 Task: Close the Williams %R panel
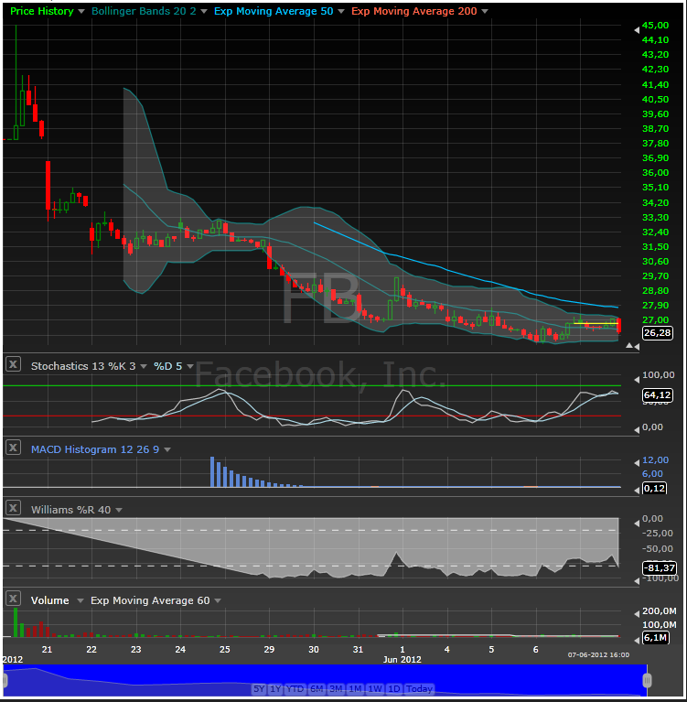pos(13,508)
